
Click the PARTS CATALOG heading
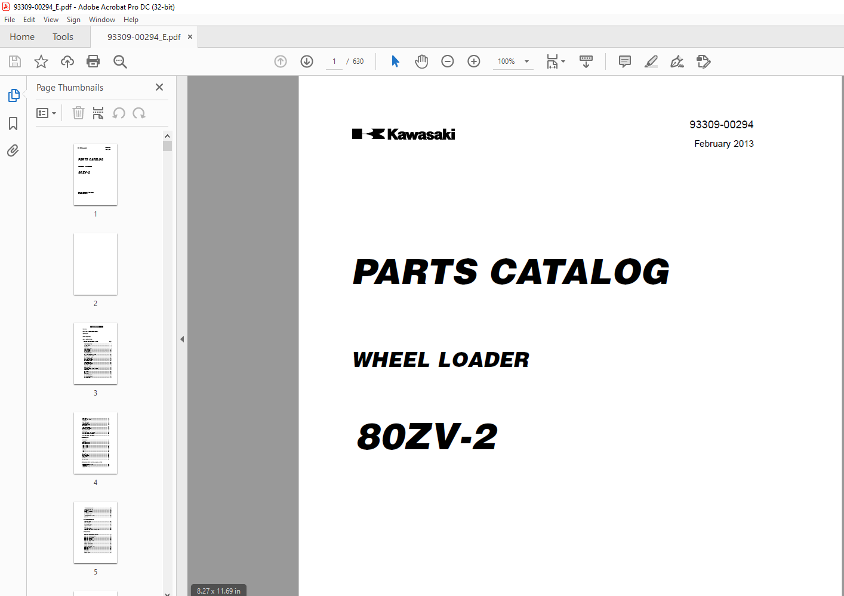[x=511, y=272]
